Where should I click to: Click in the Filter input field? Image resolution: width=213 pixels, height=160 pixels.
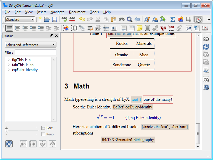tap(36, 52)
